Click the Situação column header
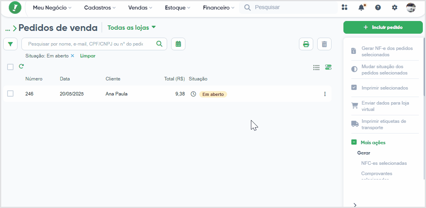426x208 pixels. click(198, 79)
